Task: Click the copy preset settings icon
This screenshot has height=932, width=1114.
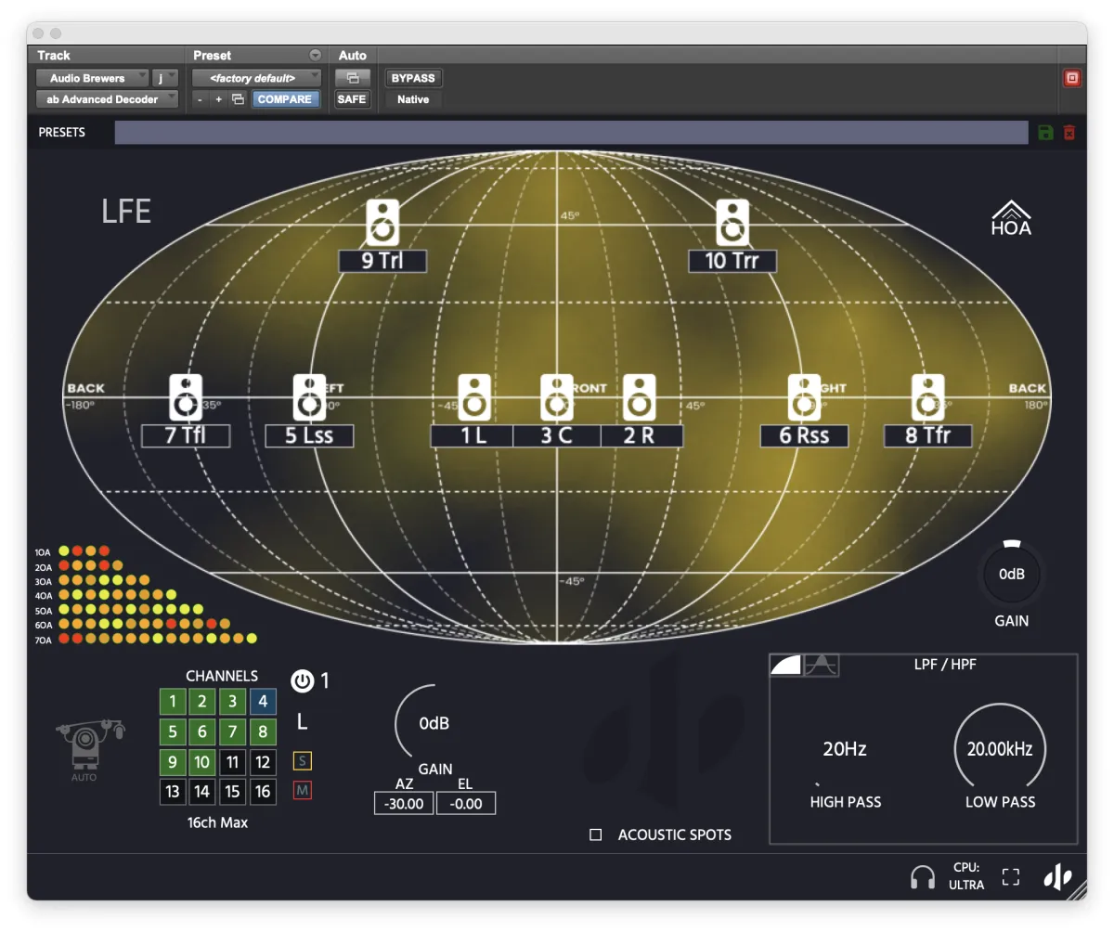Action: 239,99
